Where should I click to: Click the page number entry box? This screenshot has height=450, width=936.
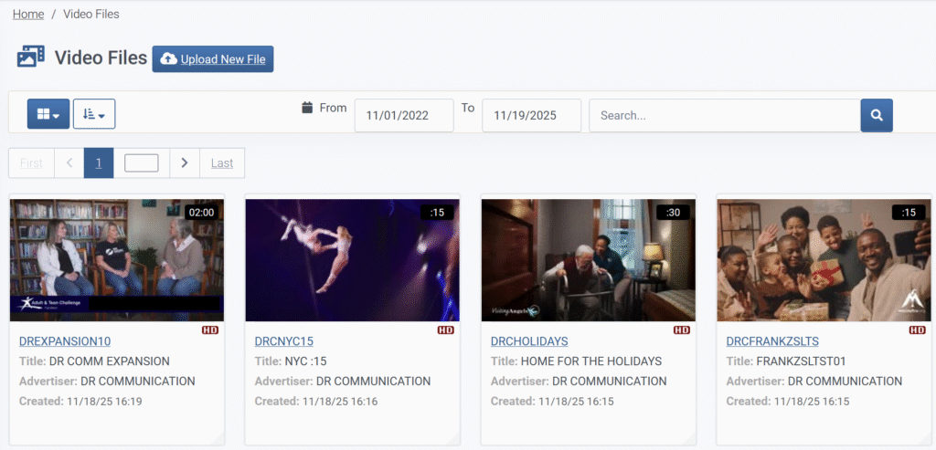coord(141,163)
